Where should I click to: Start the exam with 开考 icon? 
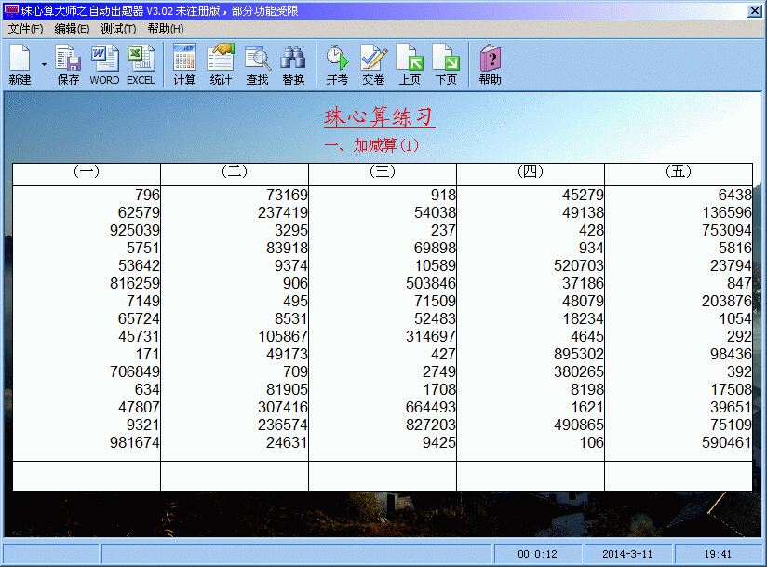(337, 64)
